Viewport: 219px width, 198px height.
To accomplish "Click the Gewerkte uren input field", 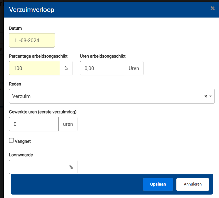I will click(34, 124).
